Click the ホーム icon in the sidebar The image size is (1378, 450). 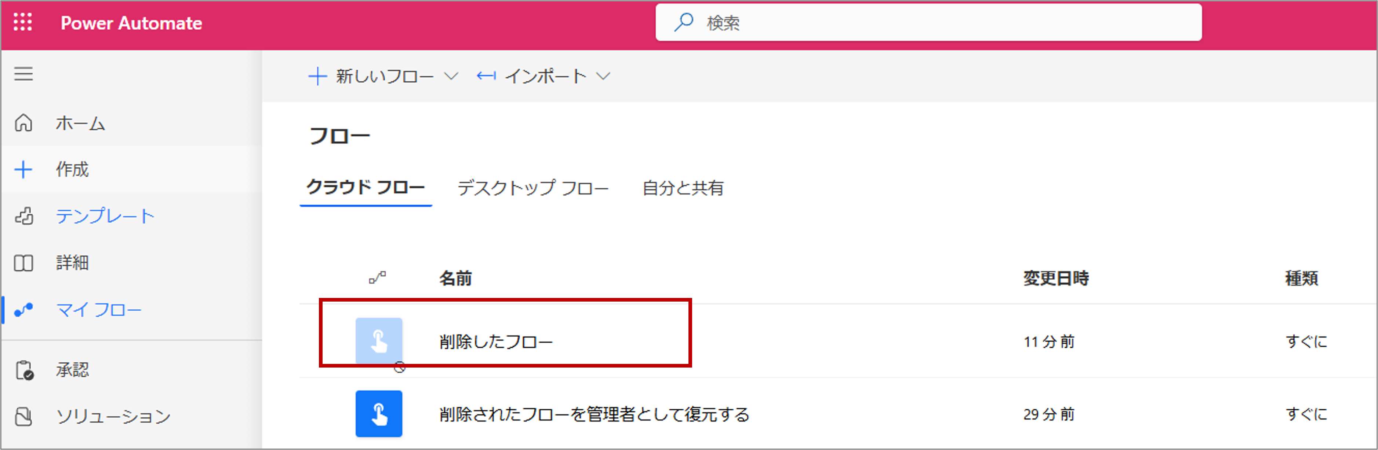coord(23,123)
